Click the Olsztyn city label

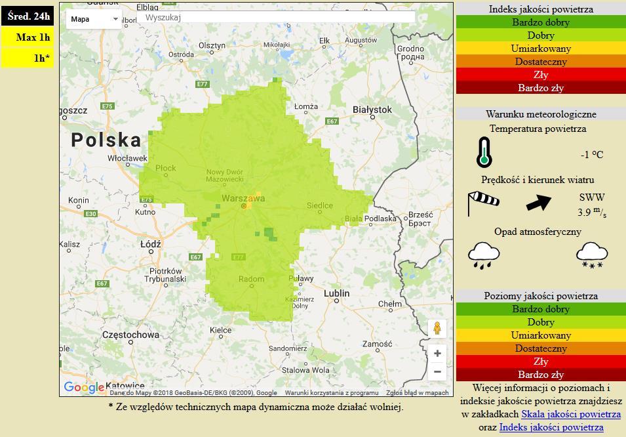212,45
